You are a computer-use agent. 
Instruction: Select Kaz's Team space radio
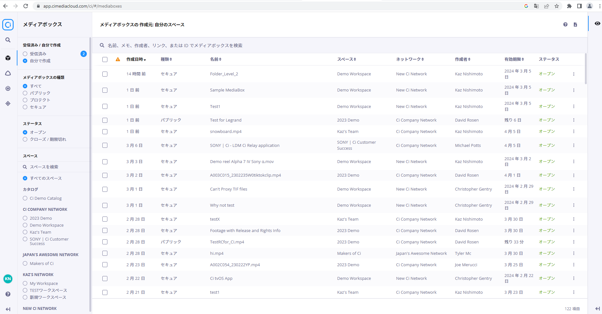25,232
